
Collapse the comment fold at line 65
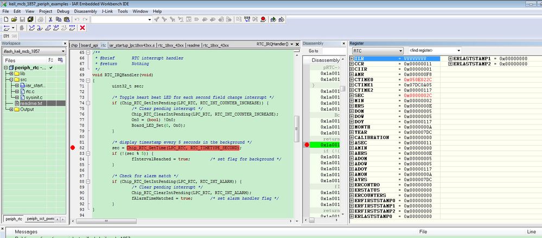88,53
